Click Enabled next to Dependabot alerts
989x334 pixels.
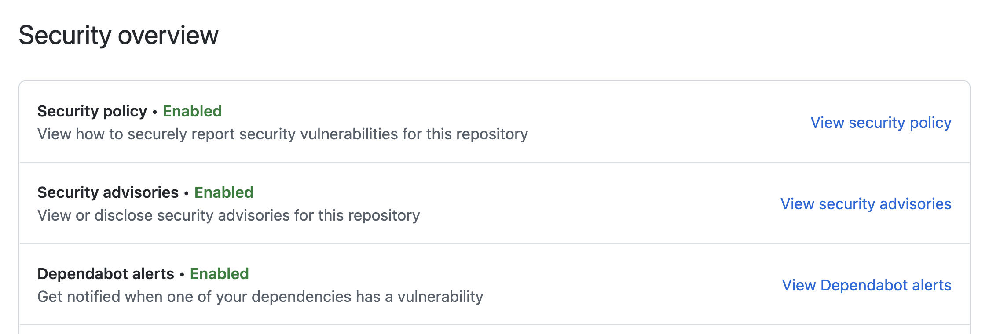point(219,273)
